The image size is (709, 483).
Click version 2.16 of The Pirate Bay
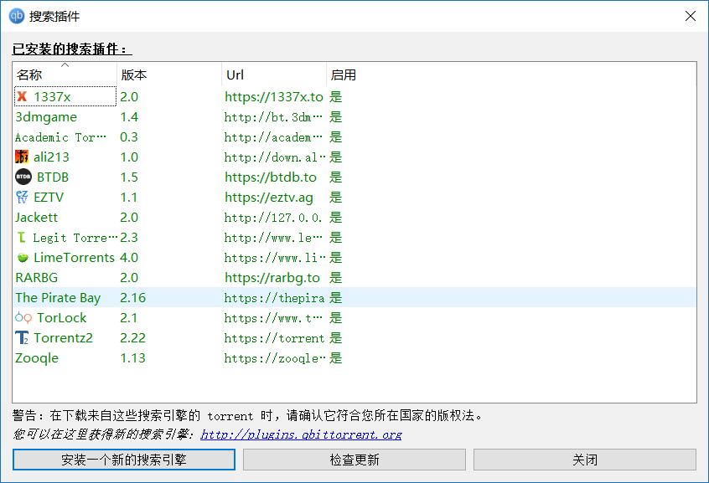click(133, 297)
